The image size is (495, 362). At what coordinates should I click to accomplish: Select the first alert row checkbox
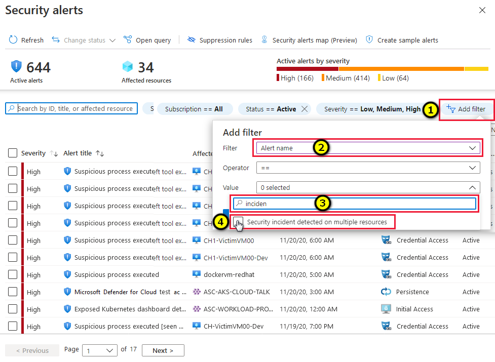pos(13,171)
